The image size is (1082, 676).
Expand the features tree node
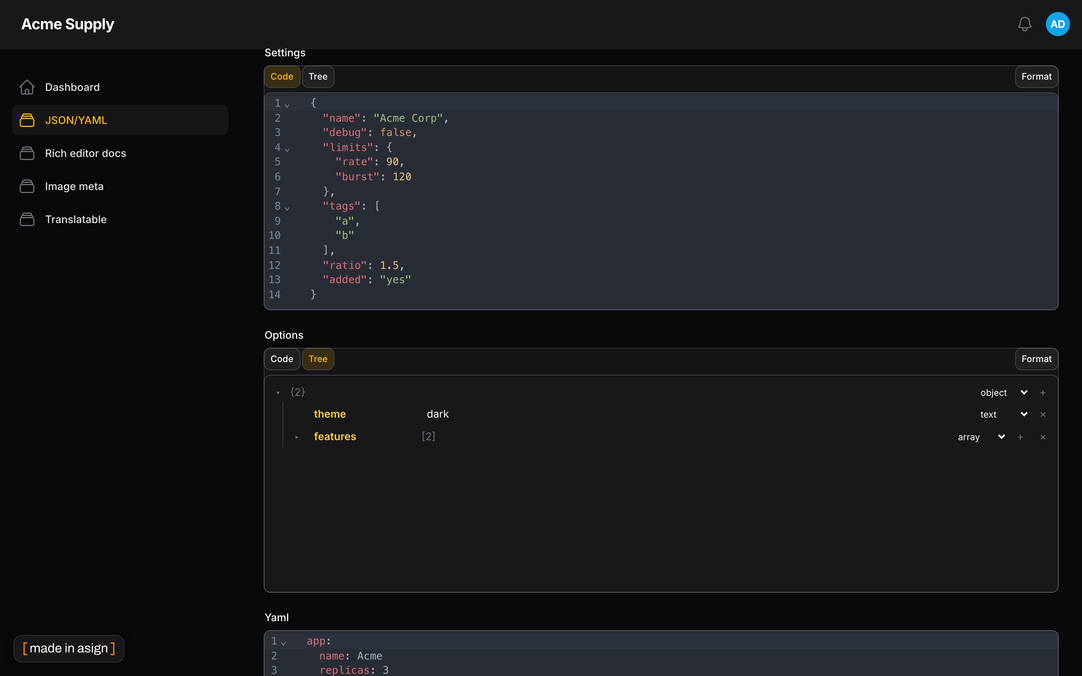point(297,437)
